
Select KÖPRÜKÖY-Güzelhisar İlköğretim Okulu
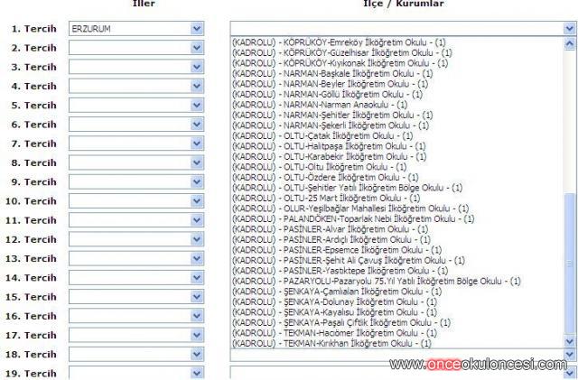click(x=397, y=52)
